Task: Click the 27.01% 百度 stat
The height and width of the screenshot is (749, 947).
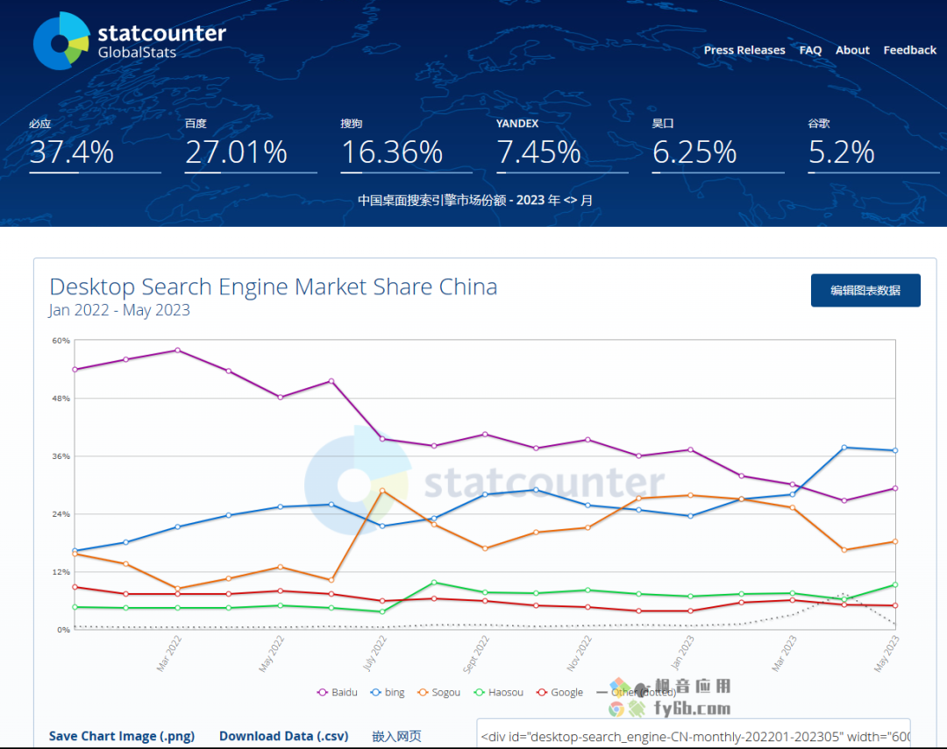Action: [251, 145]
